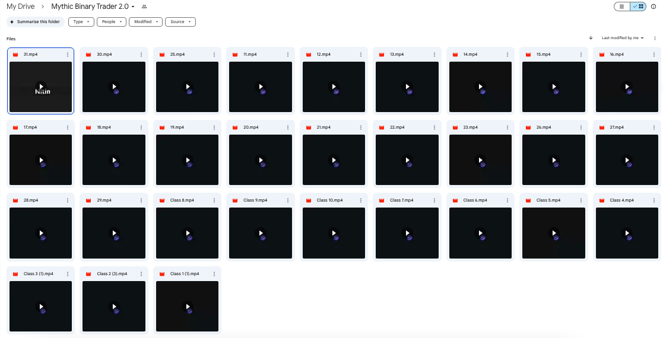Click the Summarise this folder button
The height and width of the screenshot is (338, 663).
(x=35, y=22)
